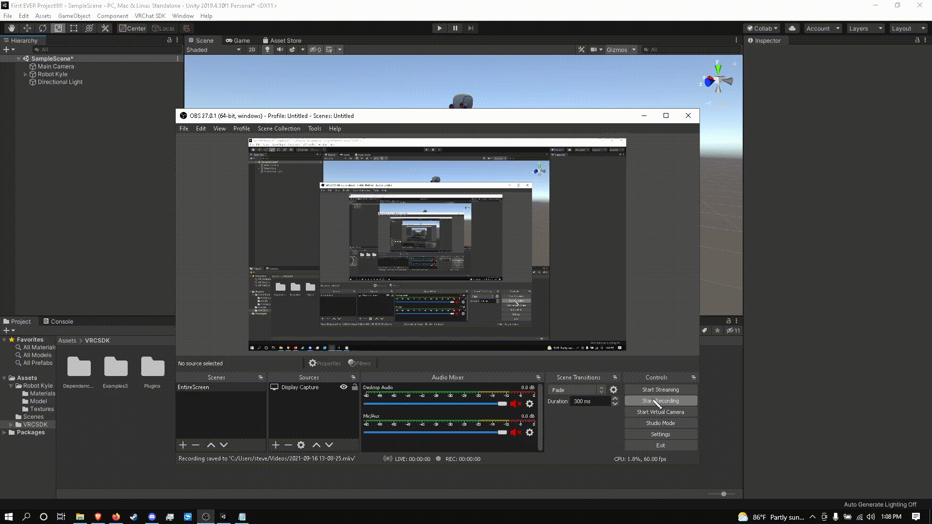This screenshot has height=524, width=932.
Task: Open Mic/Aux settings gear
Action: click(530, 432)
